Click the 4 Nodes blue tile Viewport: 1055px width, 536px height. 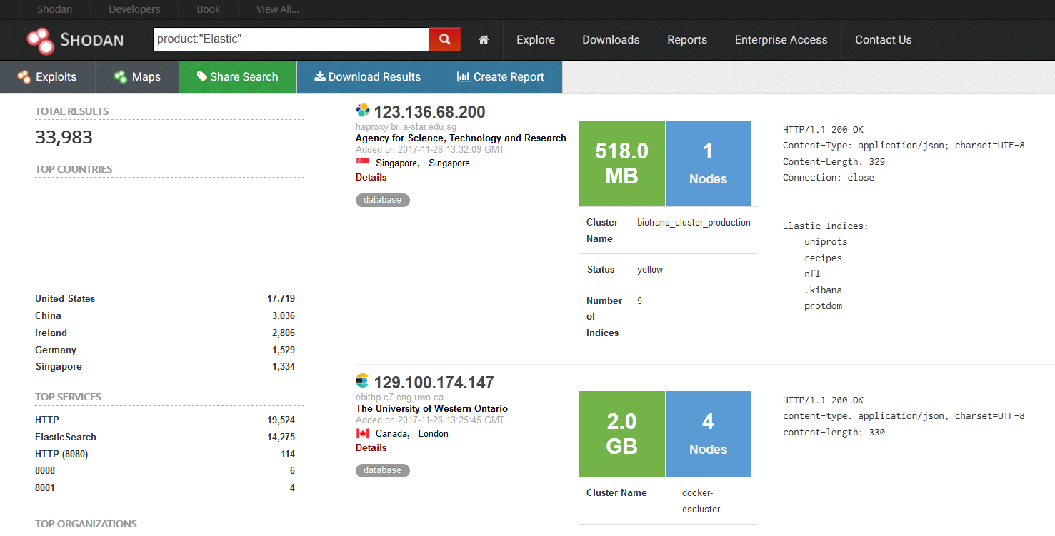[x=708, y=434]
